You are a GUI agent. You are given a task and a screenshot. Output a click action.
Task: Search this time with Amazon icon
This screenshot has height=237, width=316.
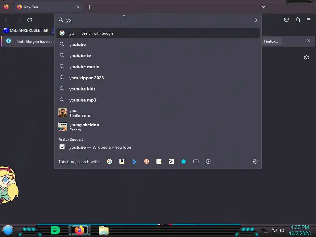pos(122,161)
